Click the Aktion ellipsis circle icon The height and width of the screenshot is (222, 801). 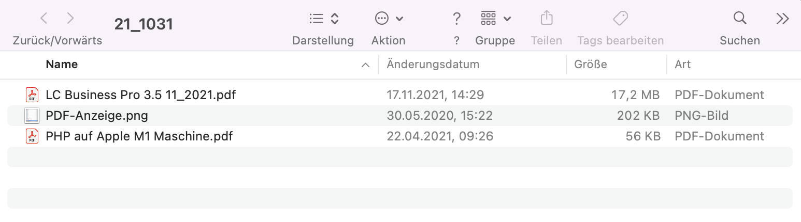[x=381, y=19]
